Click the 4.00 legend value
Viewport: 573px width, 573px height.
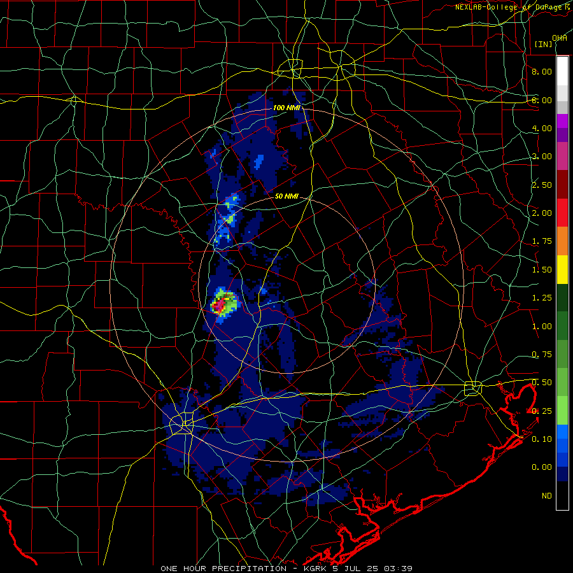pyautogui.click(x=542, y=128)
